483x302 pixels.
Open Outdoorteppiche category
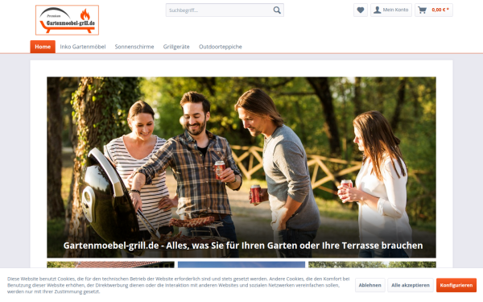pyautogui.click(x=221, y=47)
